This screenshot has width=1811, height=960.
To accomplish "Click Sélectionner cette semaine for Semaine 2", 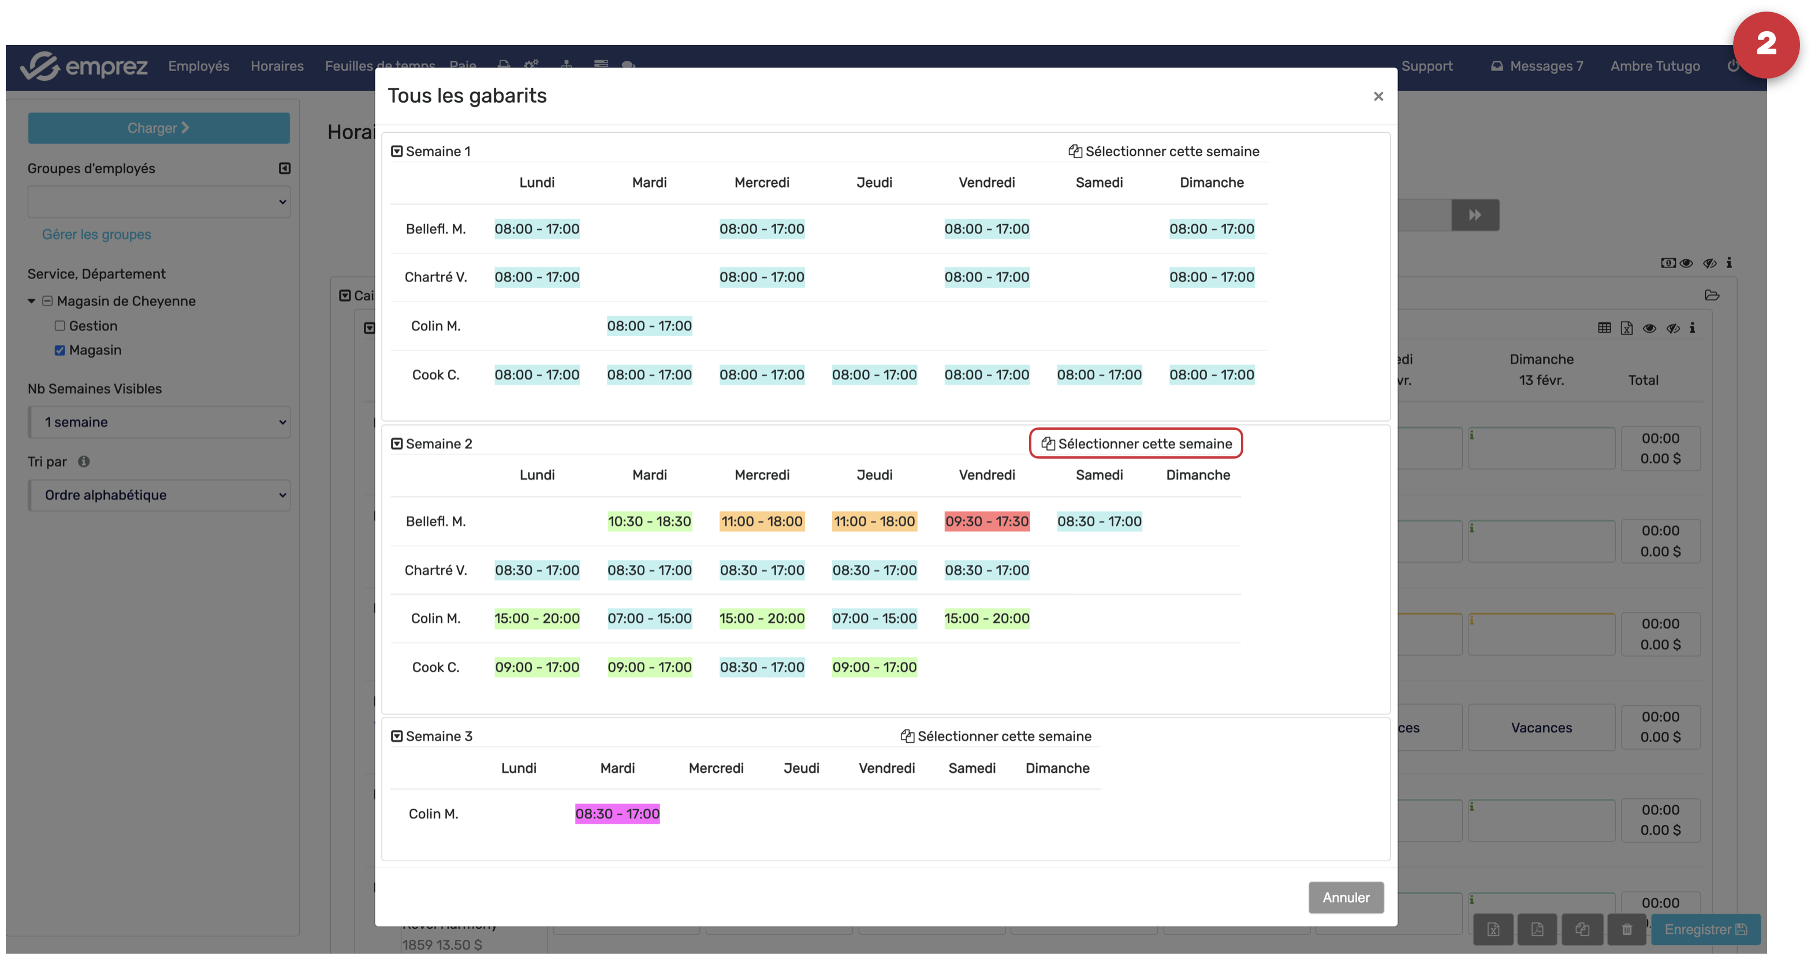I will coord(1136,444).
